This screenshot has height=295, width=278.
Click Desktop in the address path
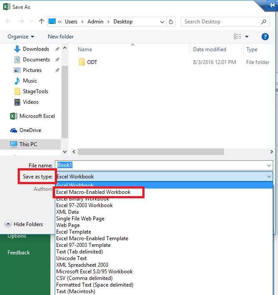123,22
